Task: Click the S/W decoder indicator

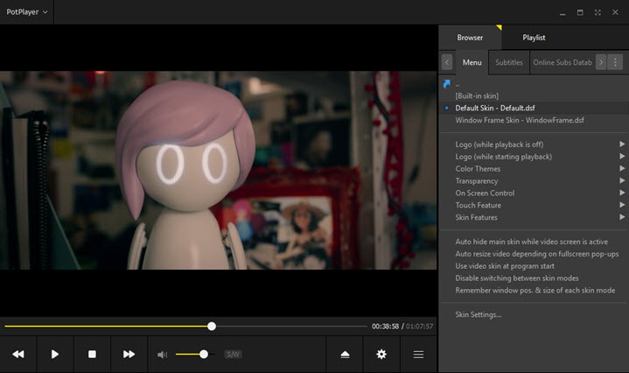Action: pos(233,355)
